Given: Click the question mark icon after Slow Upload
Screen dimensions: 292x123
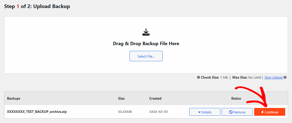Looking at the screenshot, I should 285,77.
